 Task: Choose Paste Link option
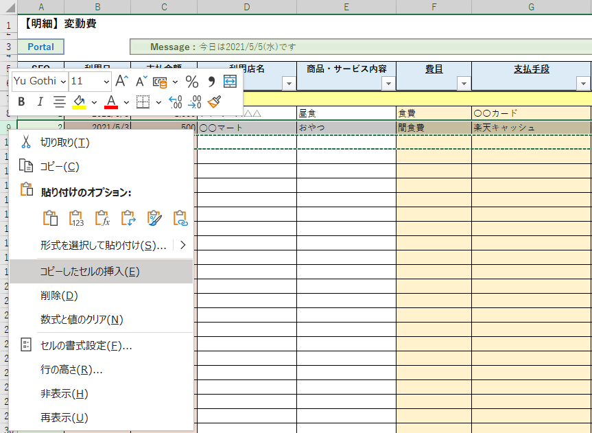[180, 218]
